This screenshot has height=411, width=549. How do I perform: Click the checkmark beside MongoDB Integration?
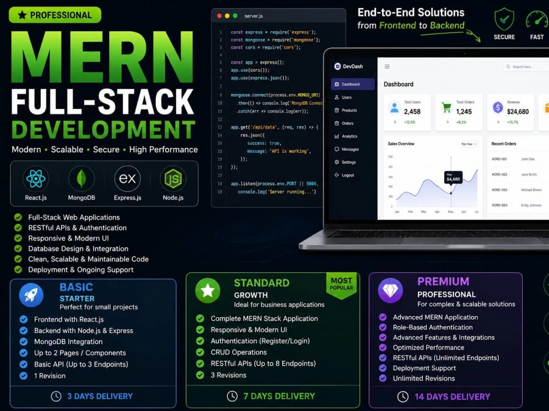pyautogui.click(x=24, y=341)
